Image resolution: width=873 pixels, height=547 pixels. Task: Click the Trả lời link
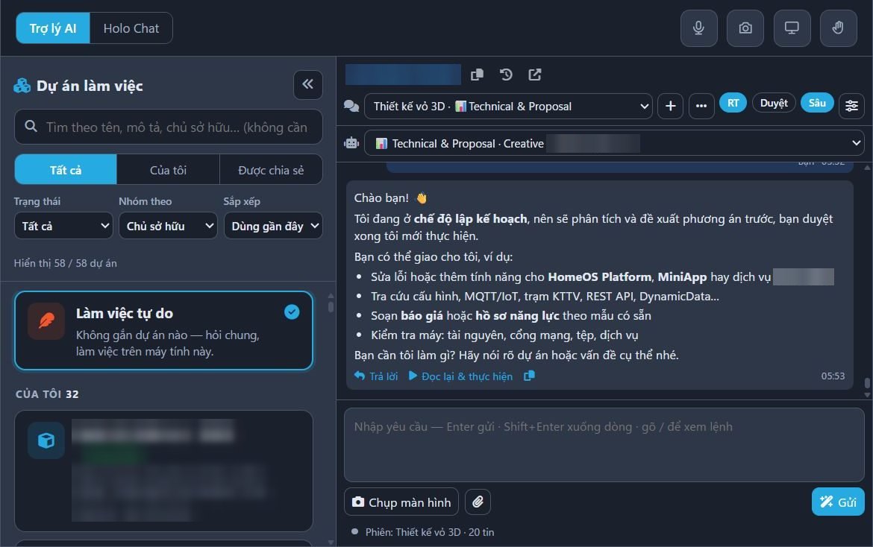(376, 376)
